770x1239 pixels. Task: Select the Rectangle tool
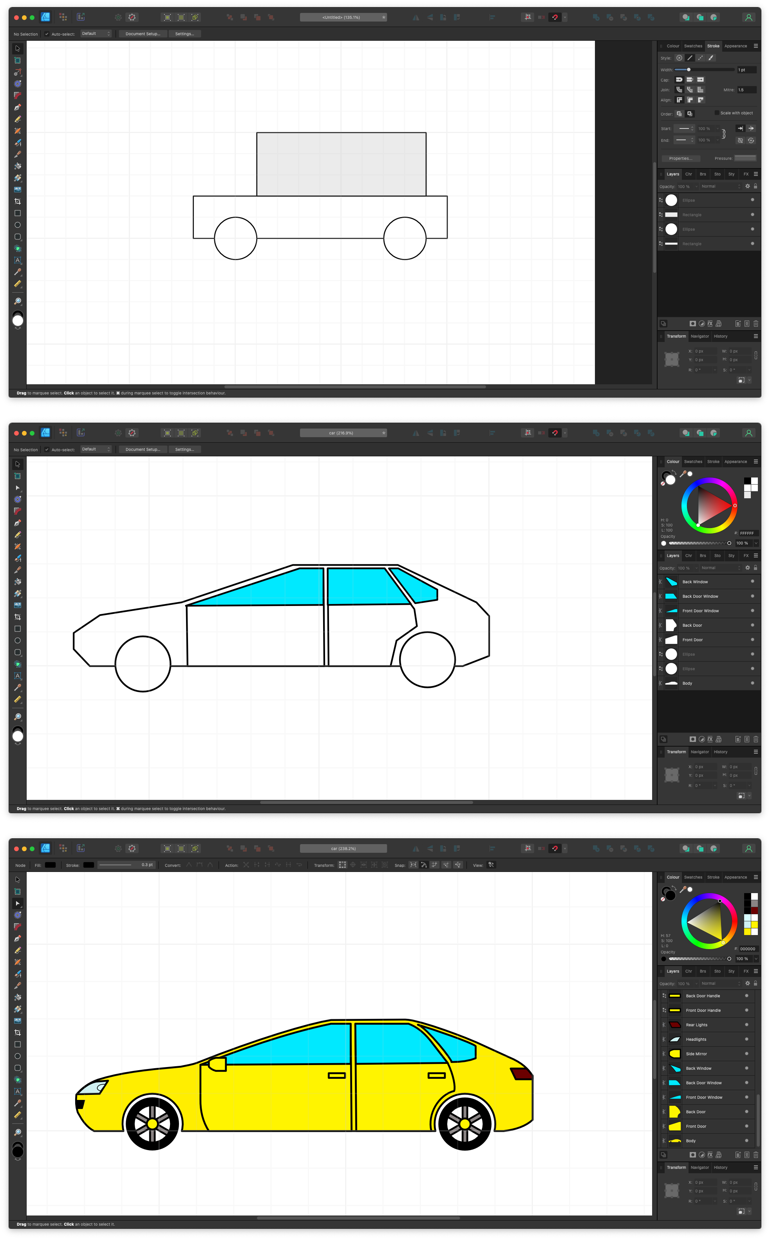point(17,213)
